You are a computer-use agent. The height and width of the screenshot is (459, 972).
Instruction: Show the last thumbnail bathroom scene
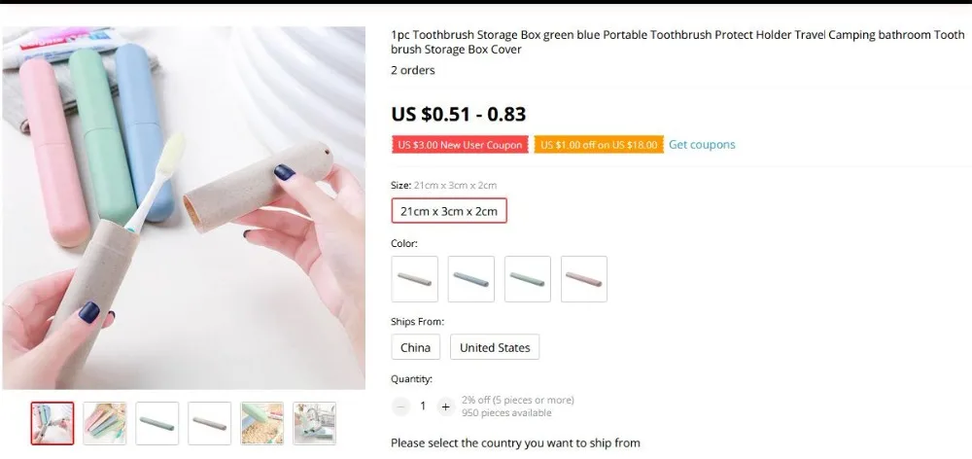(314, 424)
